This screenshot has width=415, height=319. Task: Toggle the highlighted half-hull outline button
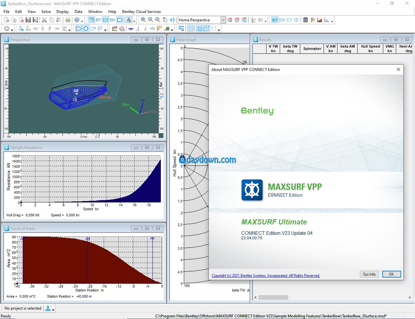(79, 28)
